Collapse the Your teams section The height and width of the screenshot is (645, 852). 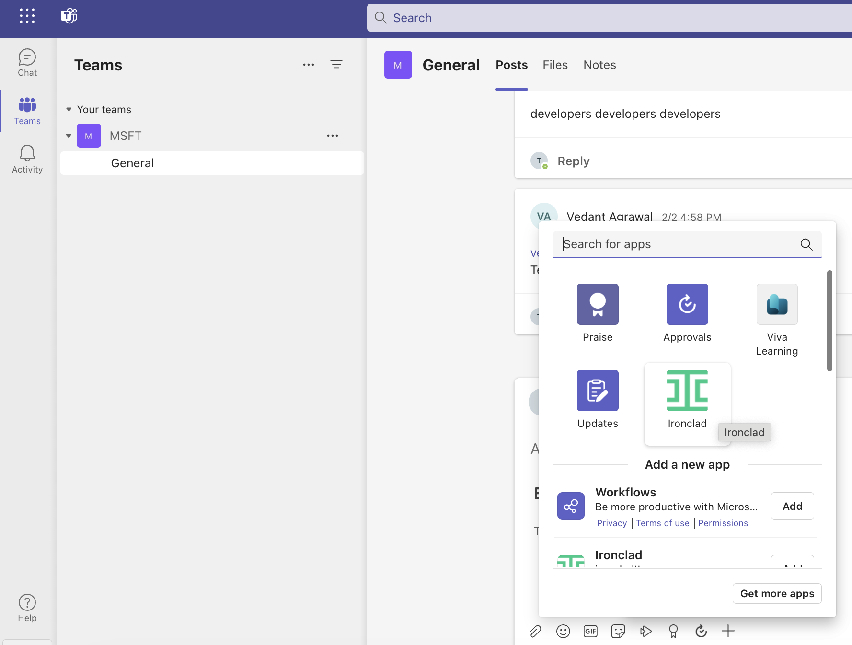pyautogui.click(x=69, y=109)
